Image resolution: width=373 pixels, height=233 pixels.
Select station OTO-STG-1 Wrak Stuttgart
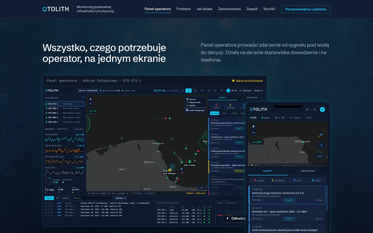64,104
